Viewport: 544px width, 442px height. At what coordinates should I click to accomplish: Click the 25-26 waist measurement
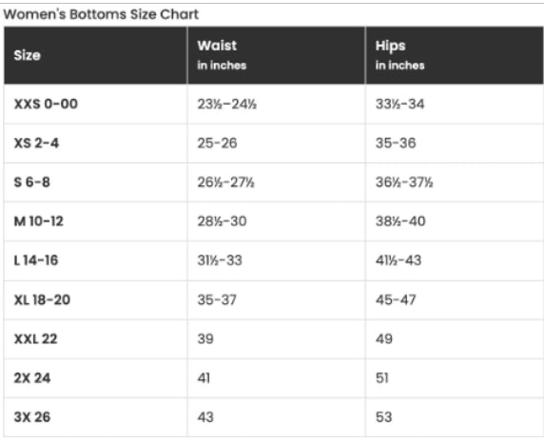(x=217, y=144)
